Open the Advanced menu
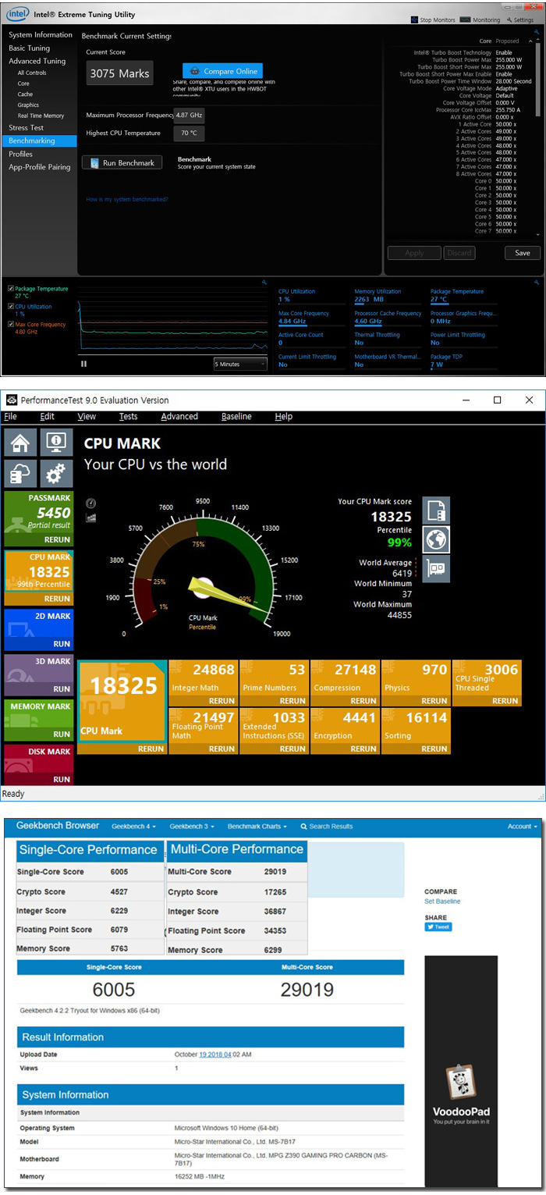The image size is (546, 1195). point(179,417)
